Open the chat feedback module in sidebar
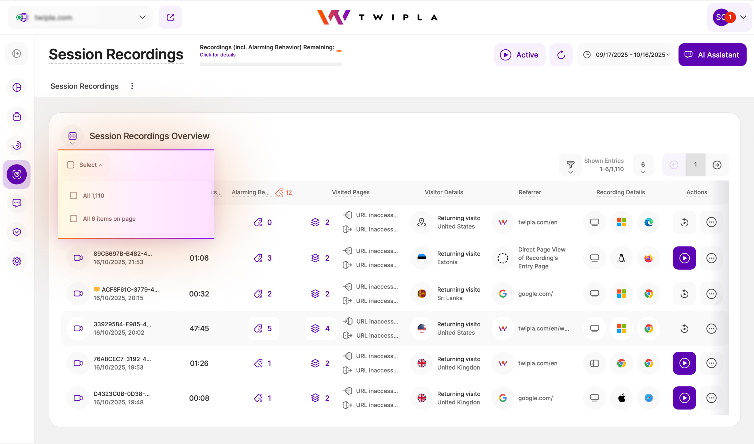Image resolution: width=754 pixels, height=444 pixels. (x=17, y=203)
